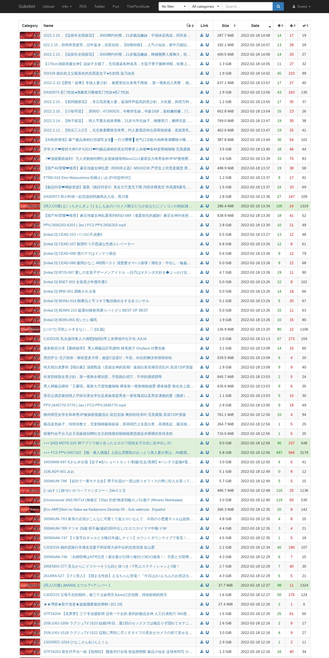Select the size value 9.0 GiB
This screenshot has height=658, width=329.
[x=225, y=443]
